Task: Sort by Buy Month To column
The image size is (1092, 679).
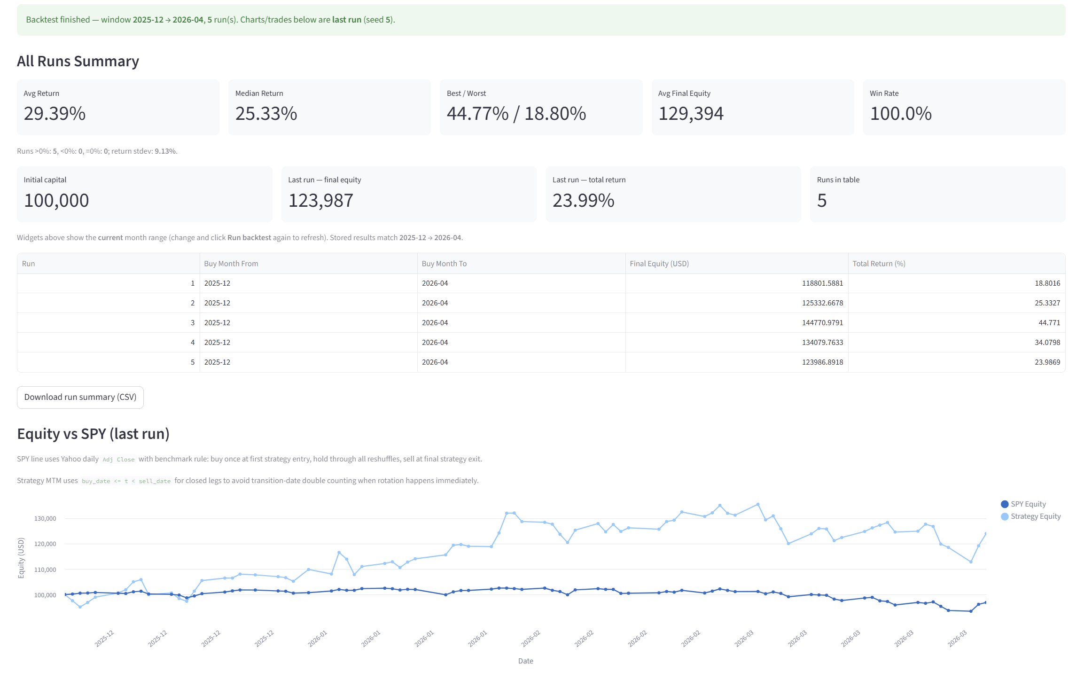Action: [444, 264]
